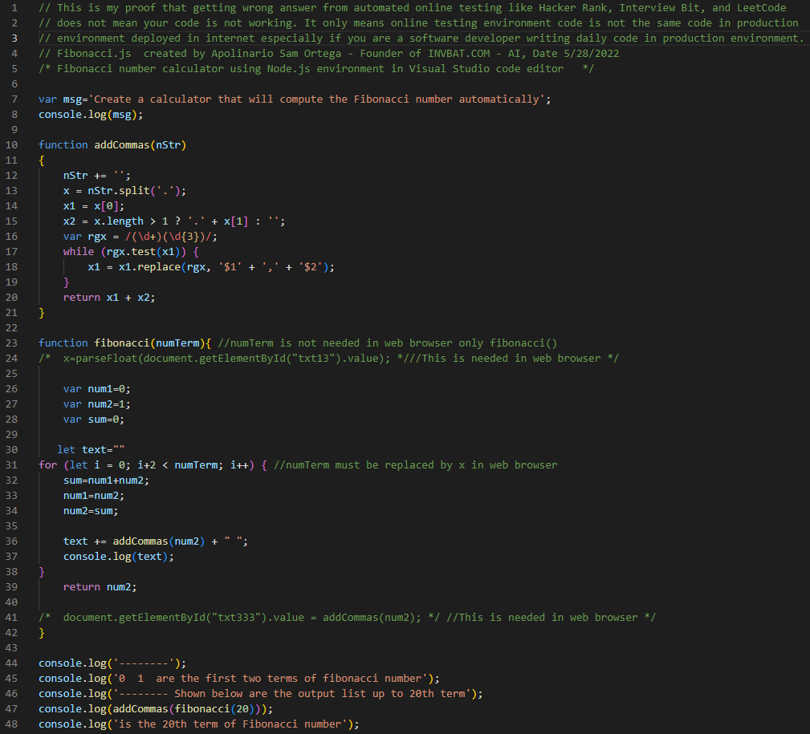Place cursor on the 'let text' declaration

[91, 449]
